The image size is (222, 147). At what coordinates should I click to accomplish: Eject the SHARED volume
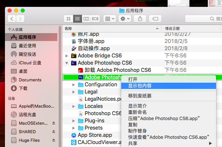click(54, 132)
